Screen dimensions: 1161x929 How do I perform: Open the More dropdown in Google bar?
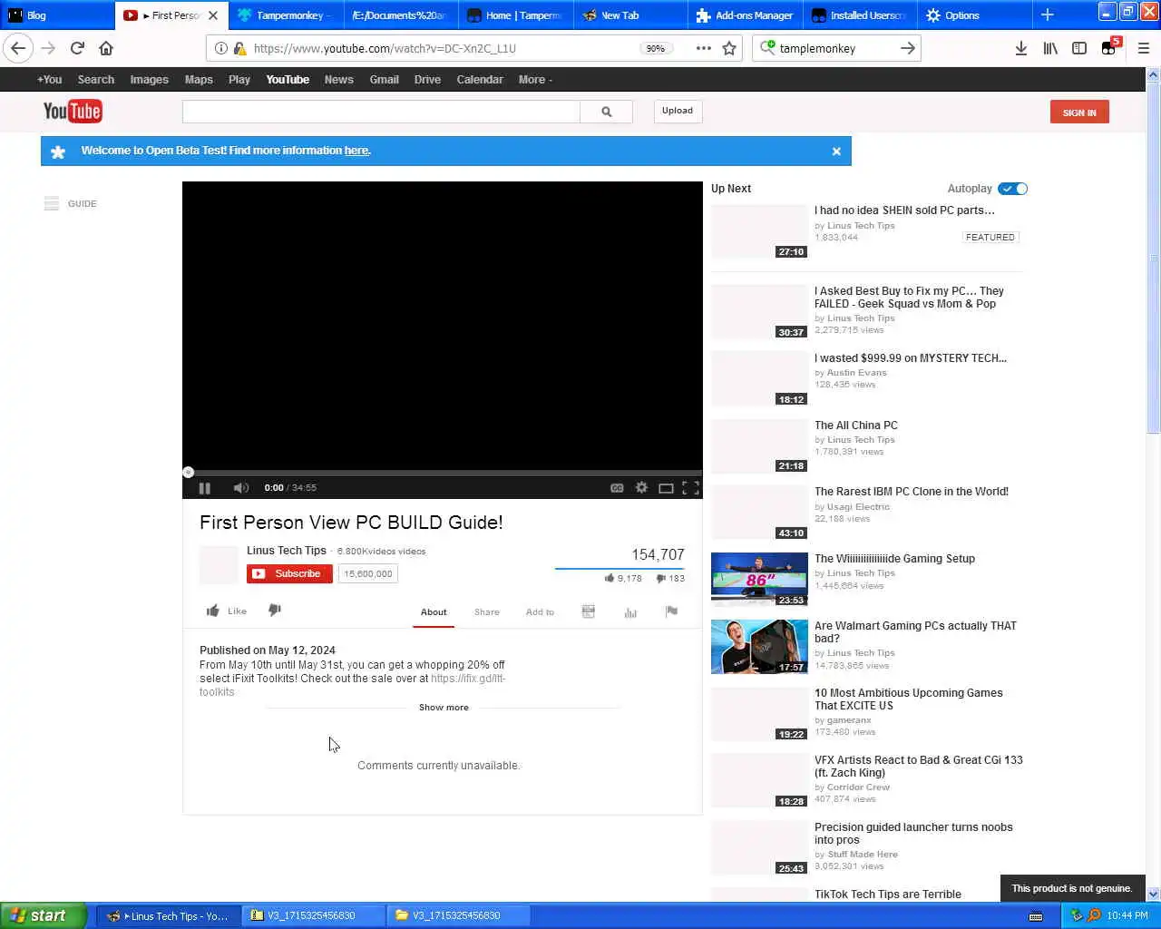pyautogui.click(x=535, y=80)
